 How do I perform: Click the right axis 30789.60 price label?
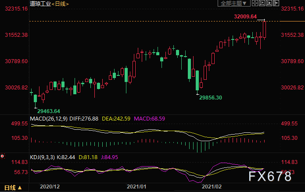292,61
